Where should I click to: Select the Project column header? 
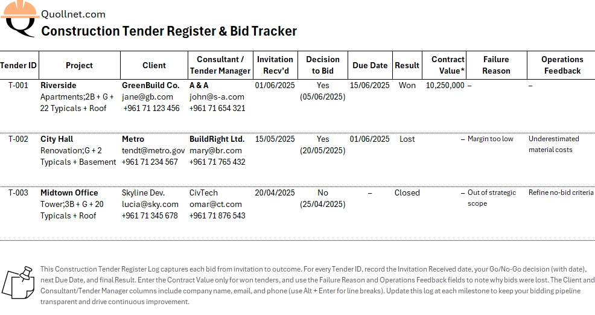point(79,65)
